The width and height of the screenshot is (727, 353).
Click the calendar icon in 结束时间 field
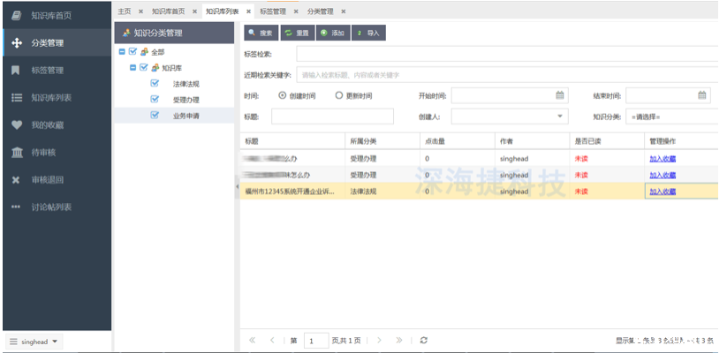702,95
